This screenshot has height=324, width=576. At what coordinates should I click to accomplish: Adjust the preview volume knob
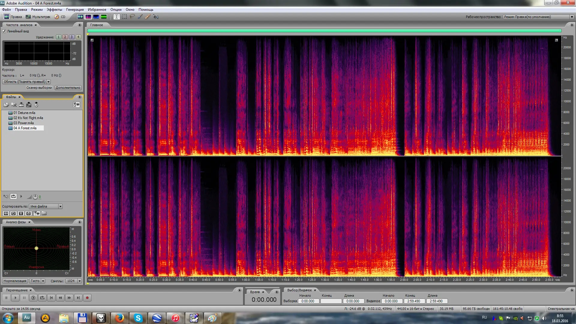(x=35, y=197)
